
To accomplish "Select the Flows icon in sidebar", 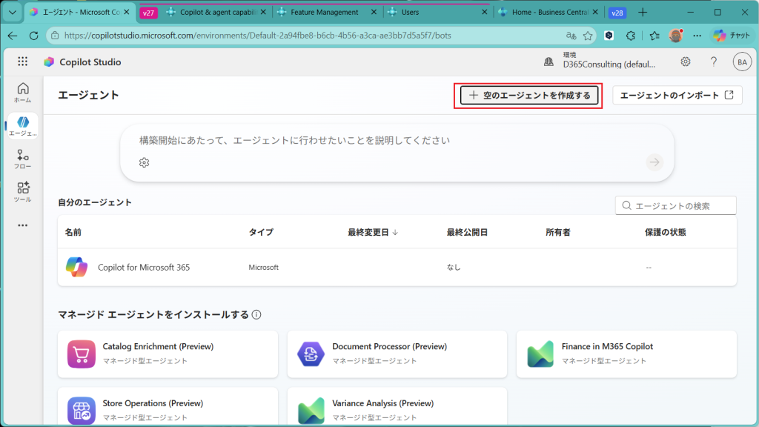I will tap(22, 159).
